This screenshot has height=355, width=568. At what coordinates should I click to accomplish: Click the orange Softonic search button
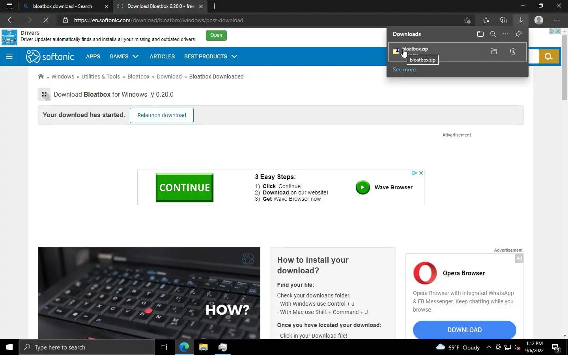549,56
